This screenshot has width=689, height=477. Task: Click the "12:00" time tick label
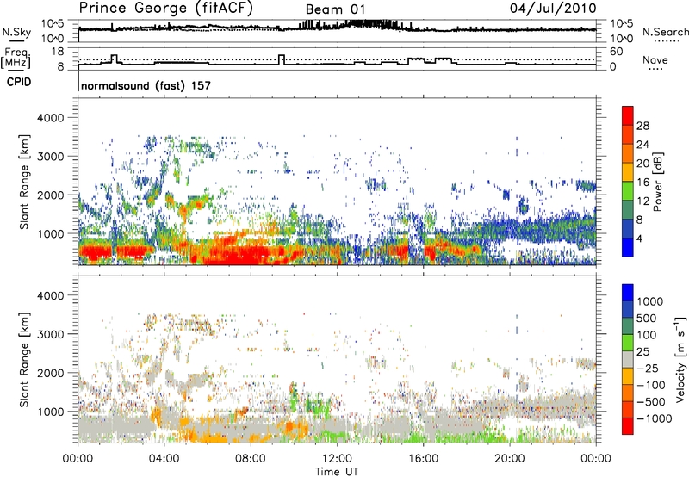tap(337, 459)
